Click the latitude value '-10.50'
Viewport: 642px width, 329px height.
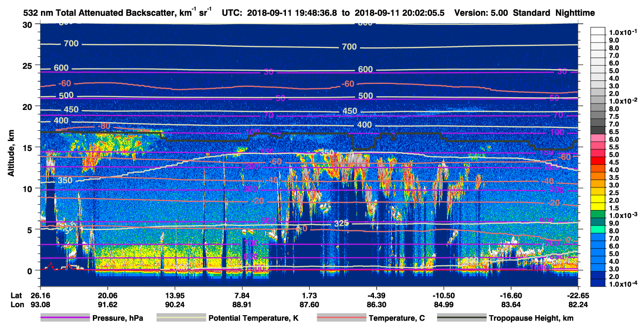tap(443, 295)
